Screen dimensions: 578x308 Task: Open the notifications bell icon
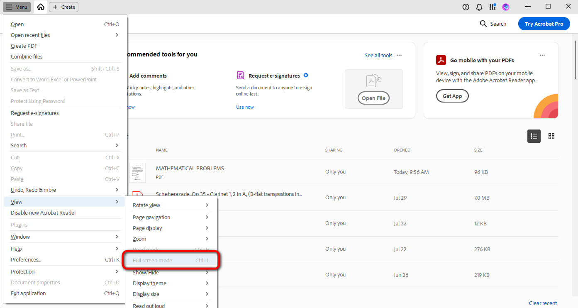tap(479, 7)
